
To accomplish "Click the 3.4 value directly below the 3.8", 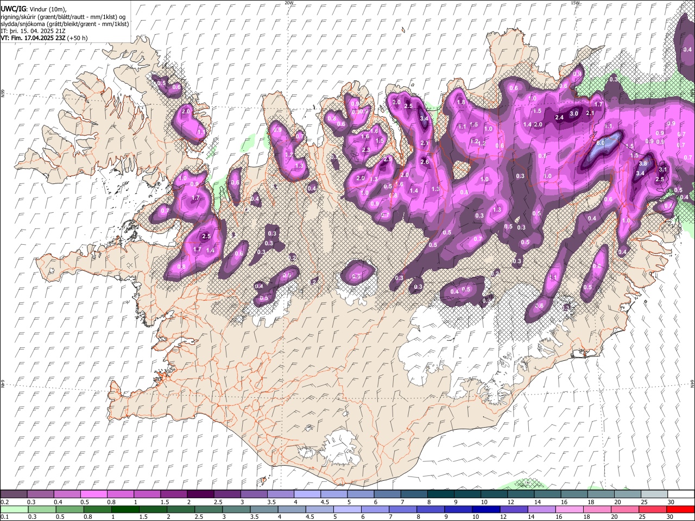I will click(x=640, y=173).
